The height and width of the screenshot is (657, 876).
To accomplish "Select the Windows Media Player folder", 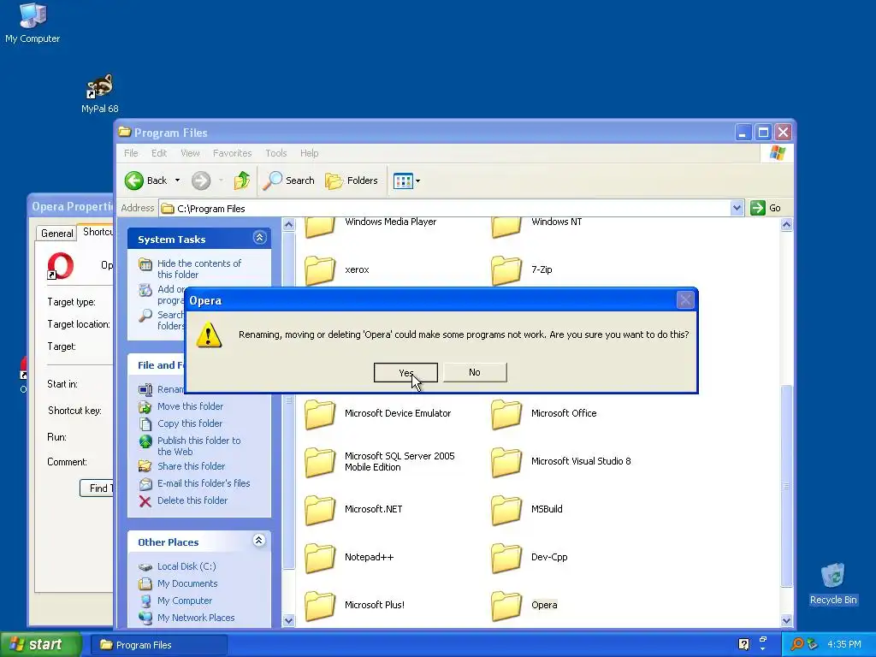I will pos(320,227).
